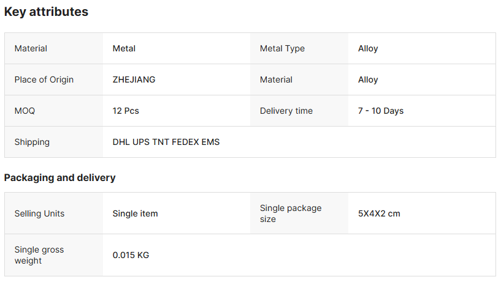This screenshot has width=501, height=285.
Task: Select the Selling Units label
Action: coord(39,213)
